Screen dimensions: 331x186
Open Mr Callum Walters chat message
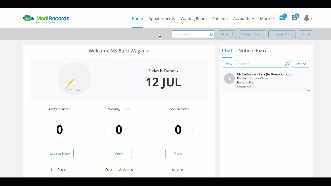(x=266, y=81)
